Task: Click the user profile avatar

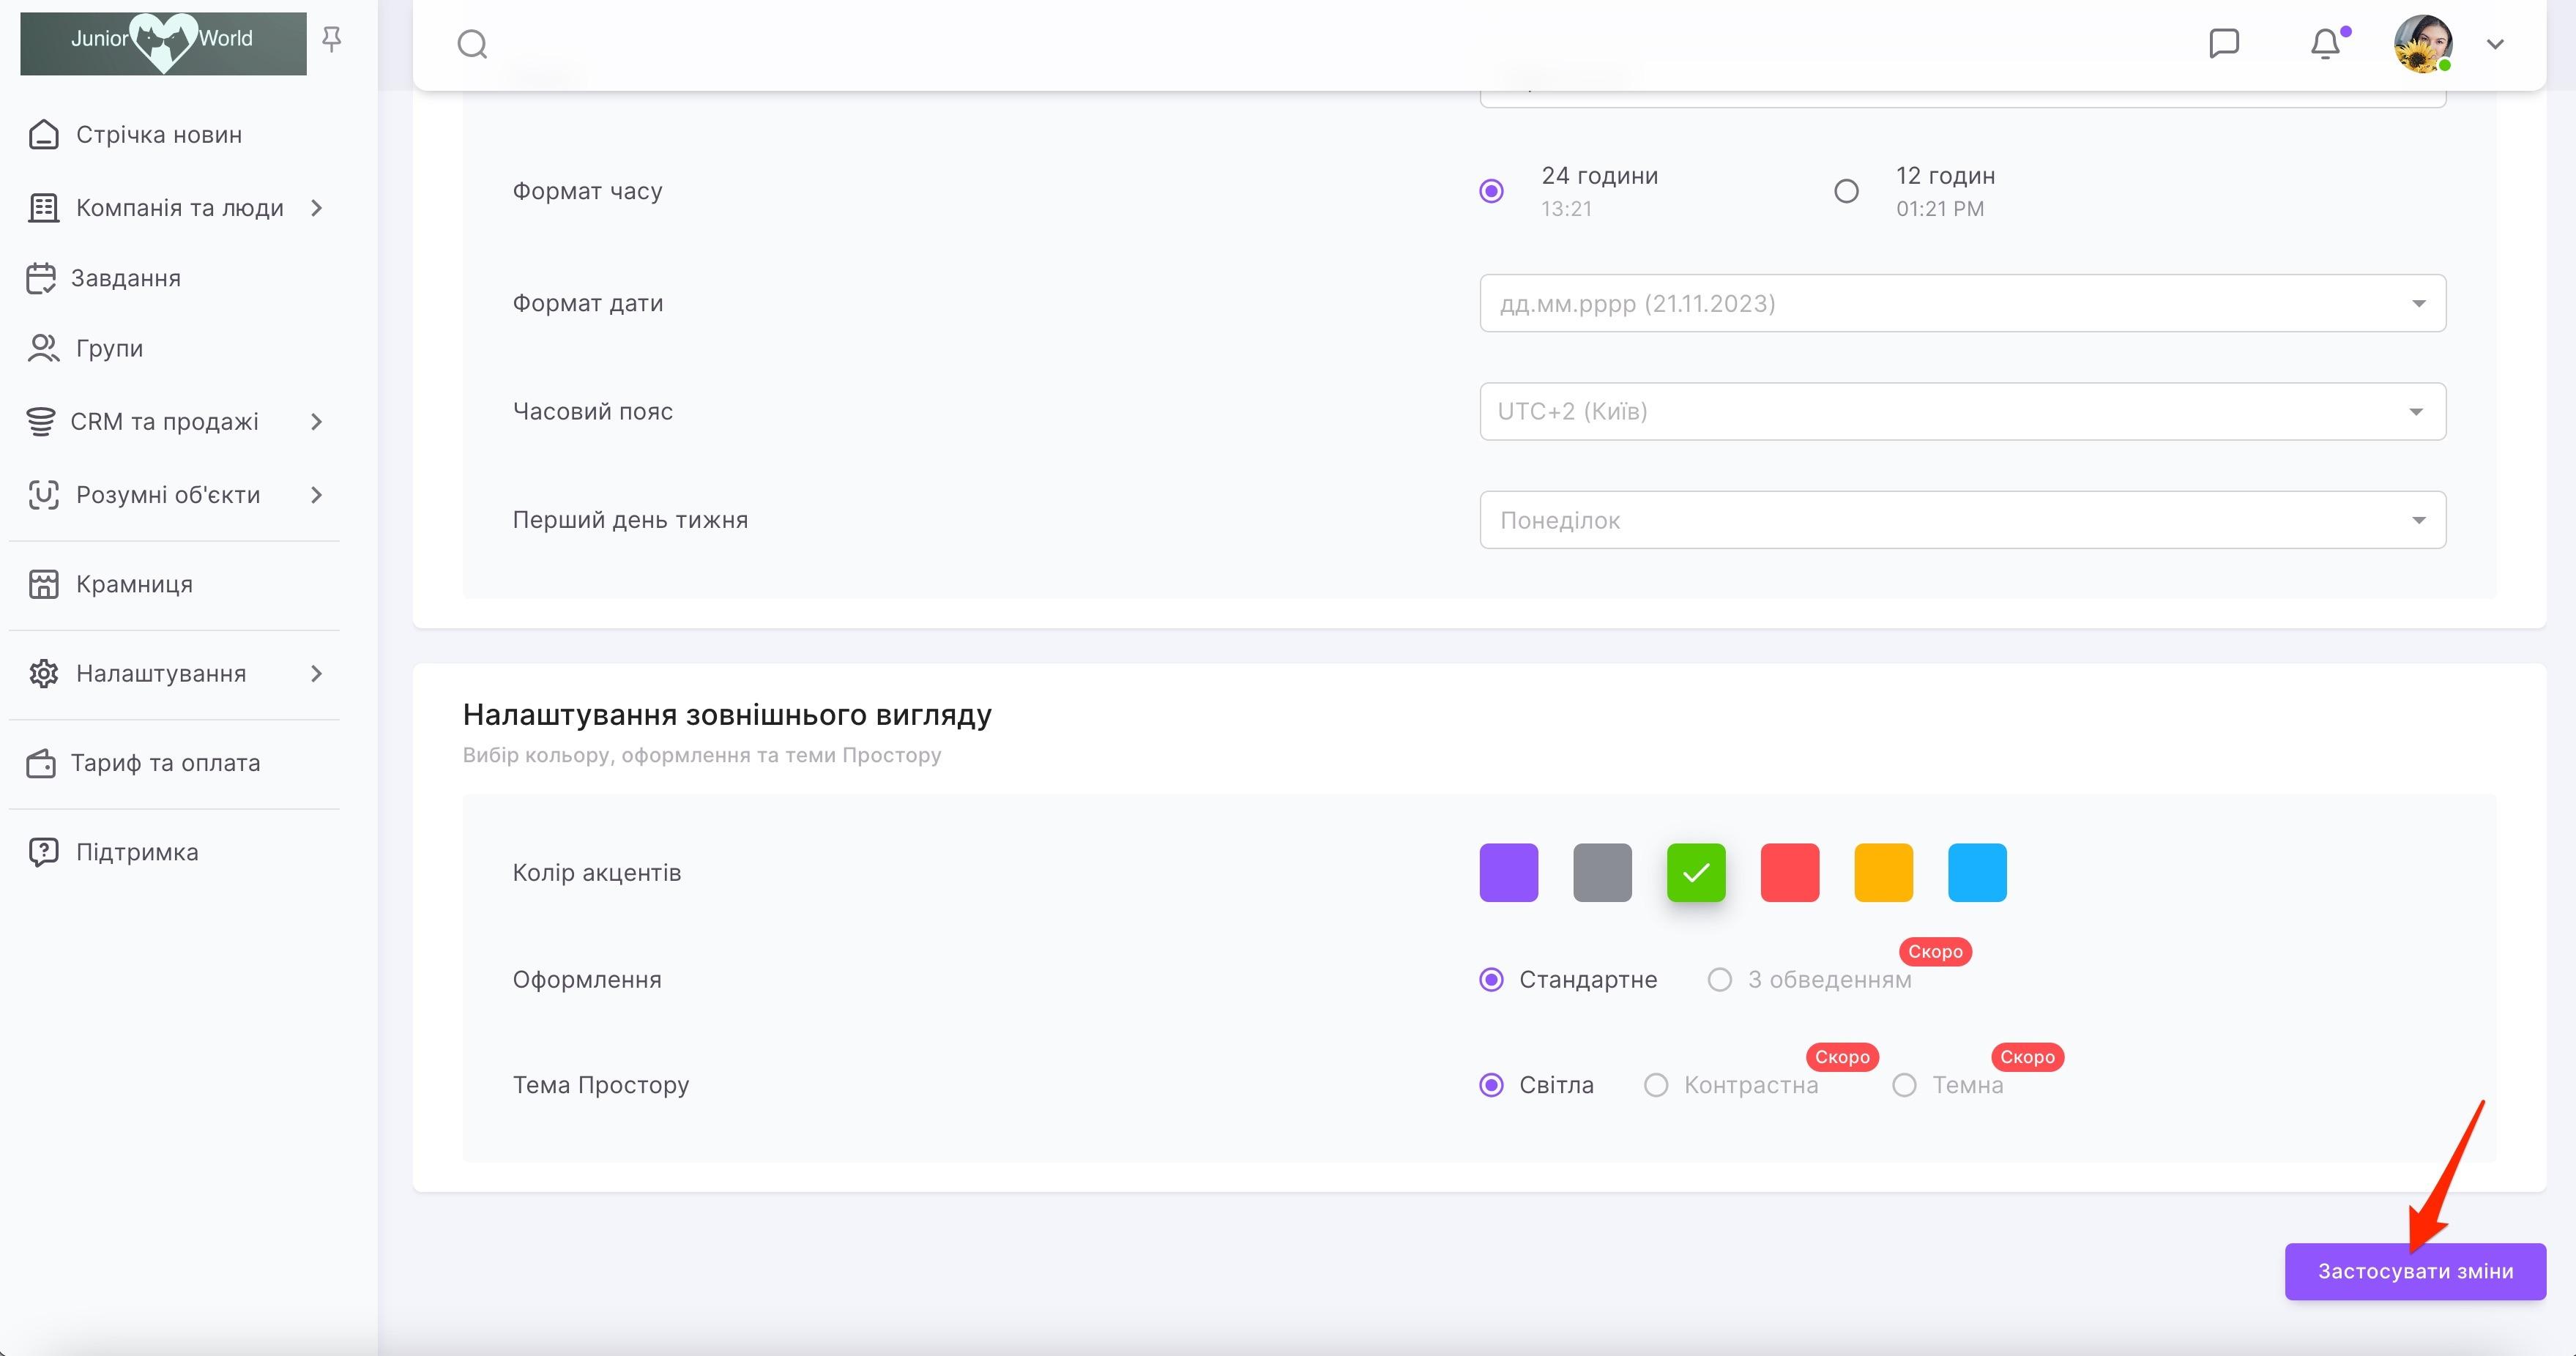Action: click(x=2422, y=44)
